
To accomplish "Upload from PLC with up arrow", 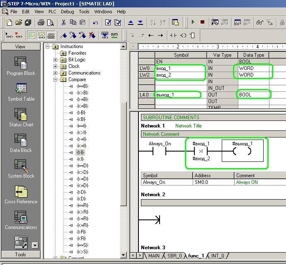I will (x=131, y=22).
